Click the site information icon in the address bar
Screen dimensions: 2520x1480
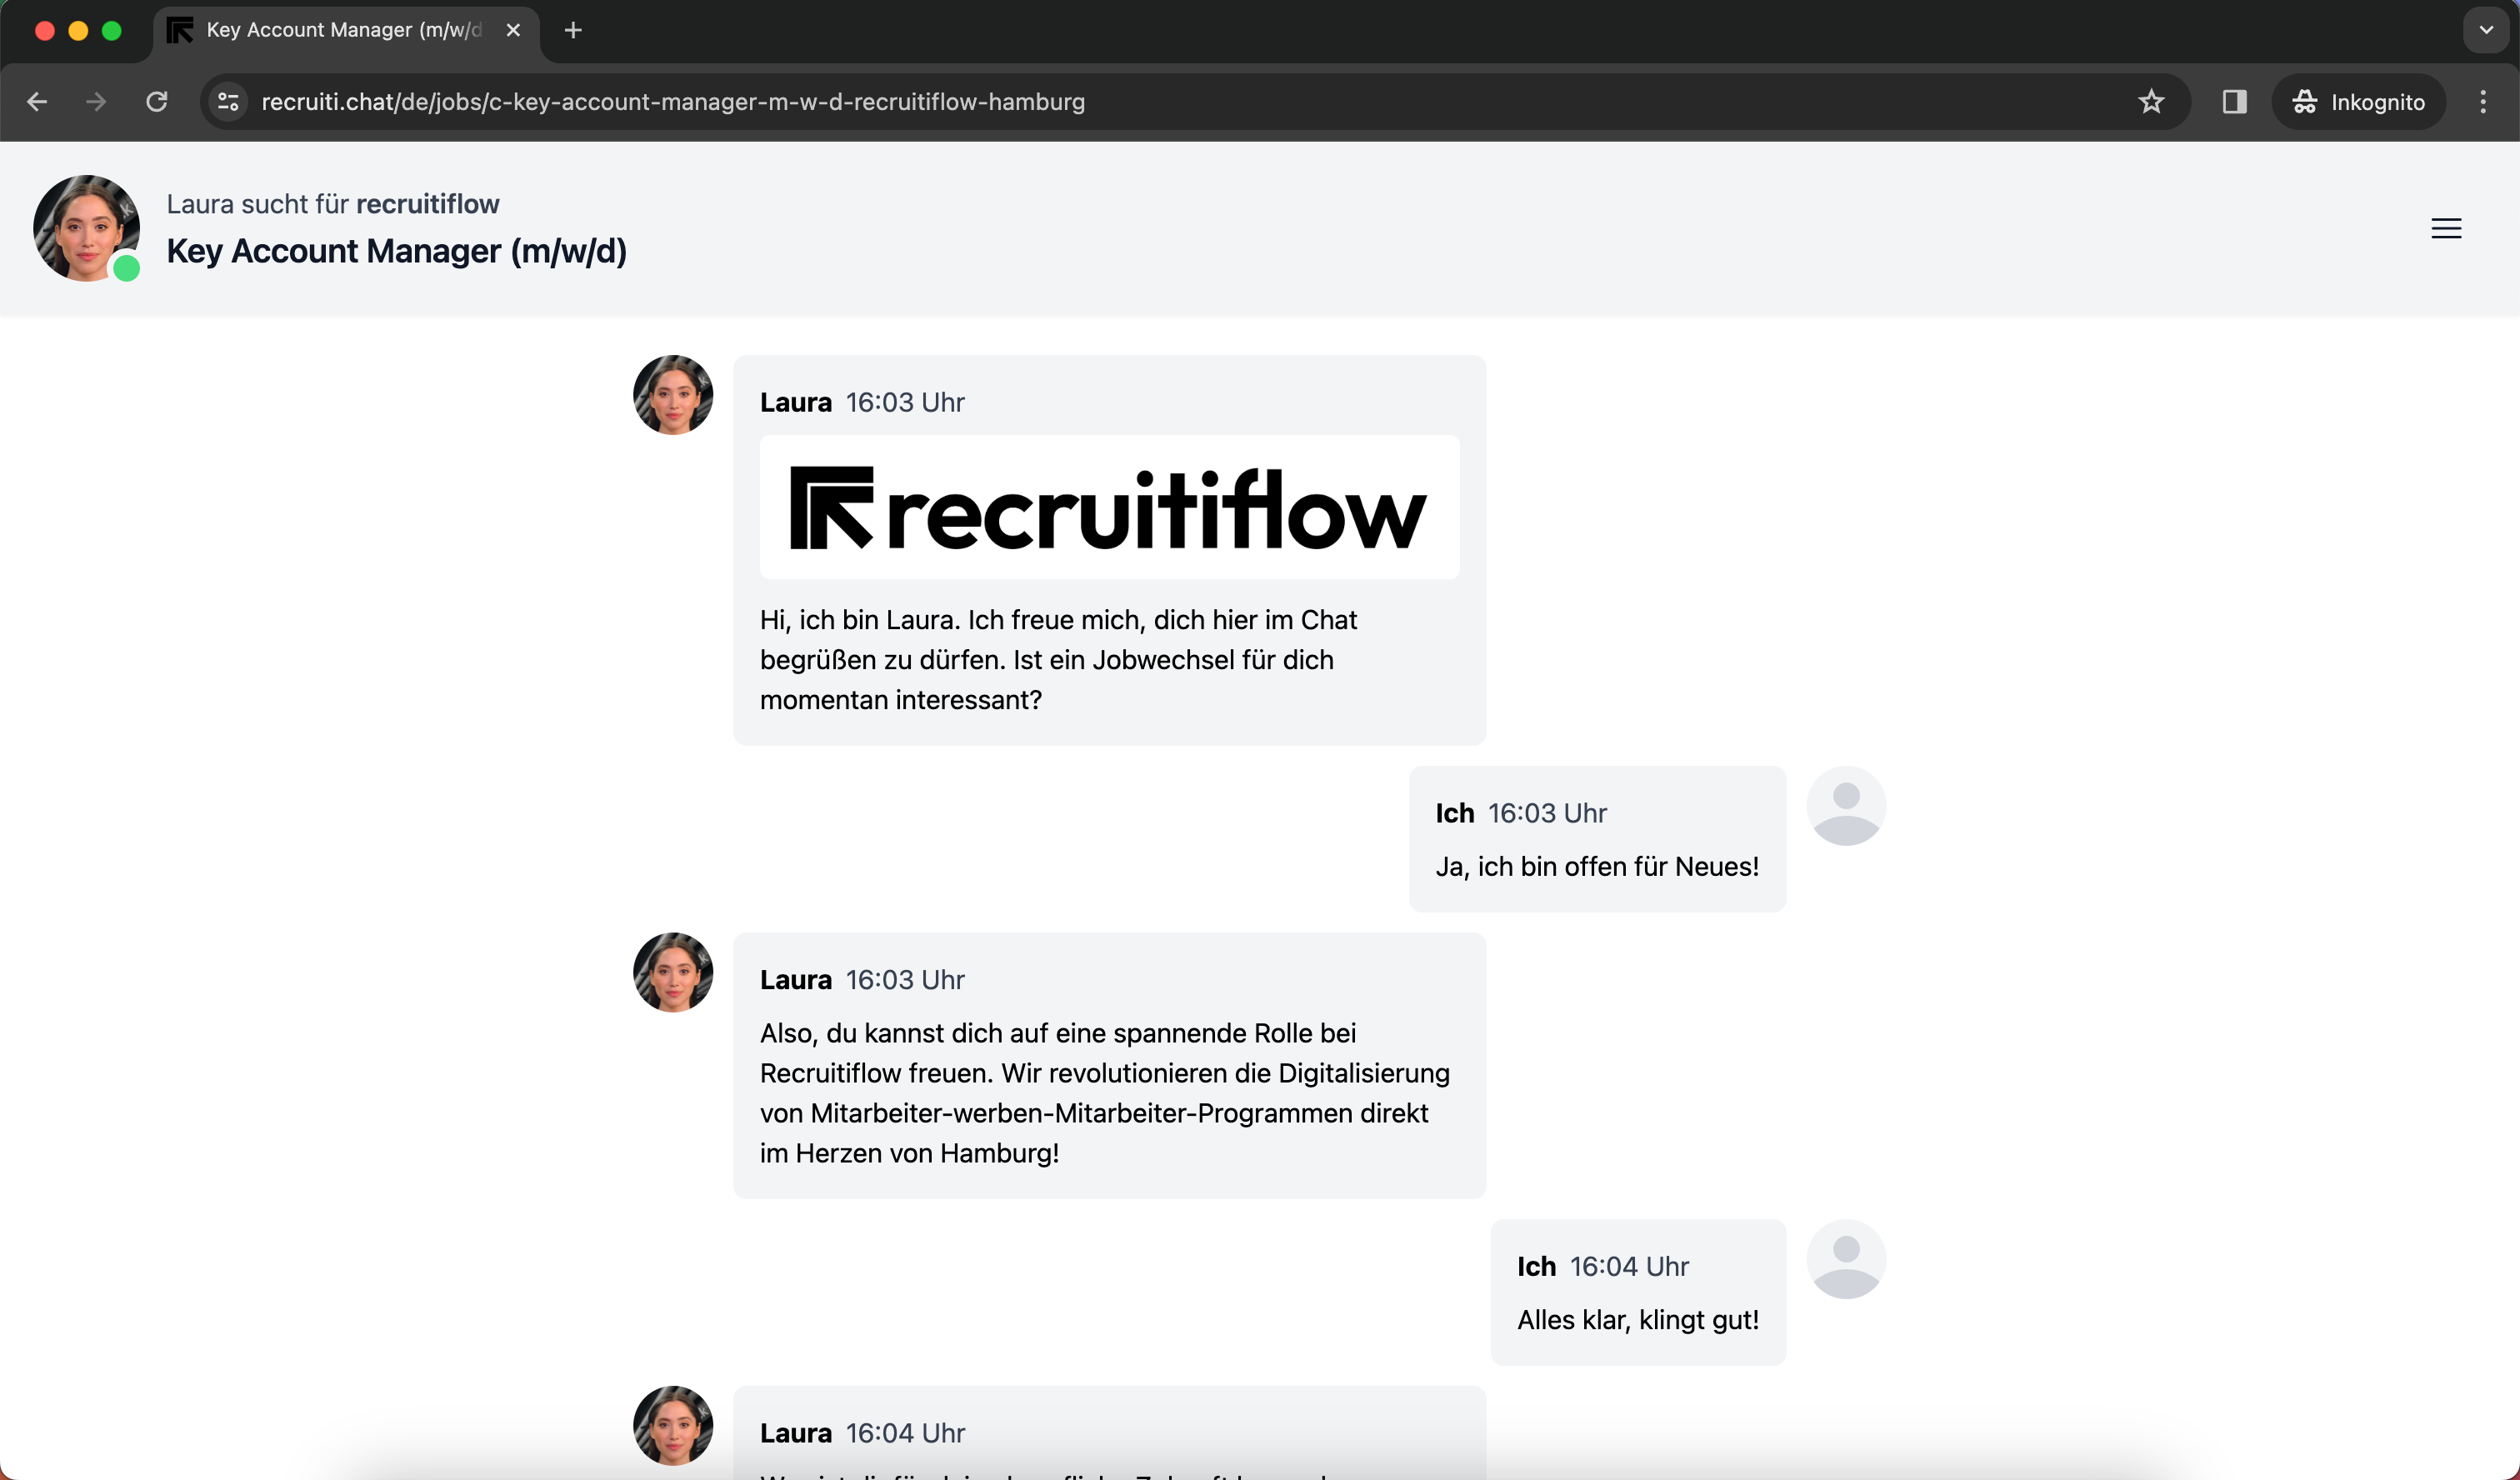click(228, 102)
